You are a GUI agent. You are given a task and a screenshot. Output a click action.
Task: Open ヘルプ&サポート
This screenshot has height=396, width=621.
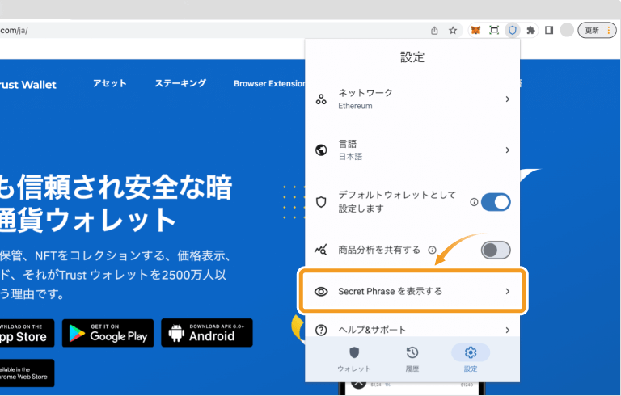412,330
